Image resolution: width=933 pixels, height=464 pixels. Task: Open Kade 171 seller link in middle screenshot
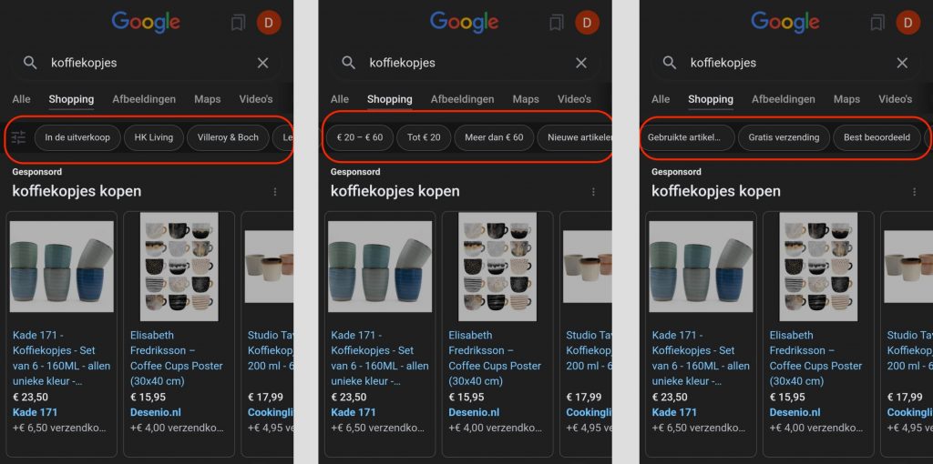tap(354, 412)
